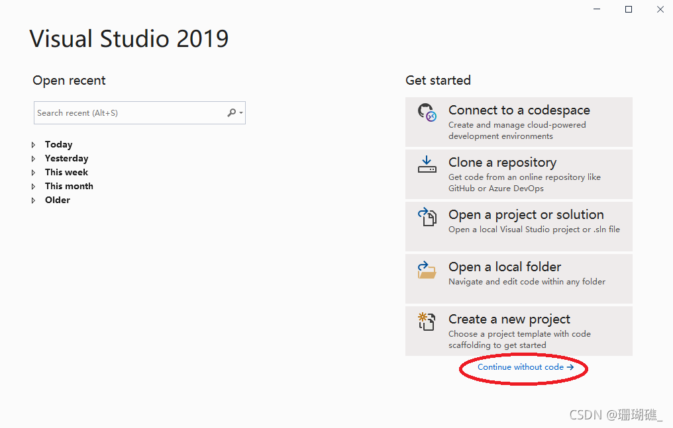This screenshot has height=428, width=673.
Task: Click 'Create and manage cloud-powered' description text
Action: (517, 124)
